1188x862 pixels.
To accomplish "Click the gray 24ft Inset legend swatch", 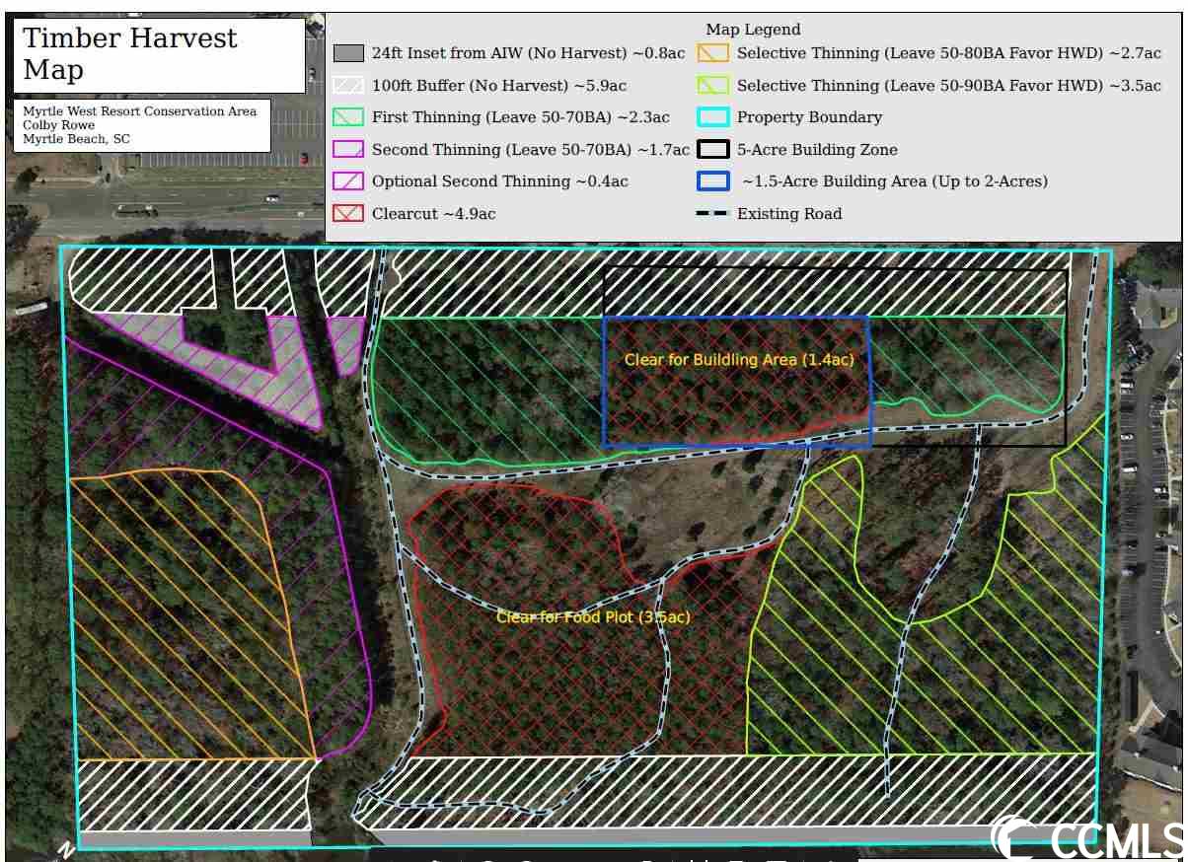I will point(348,53).
